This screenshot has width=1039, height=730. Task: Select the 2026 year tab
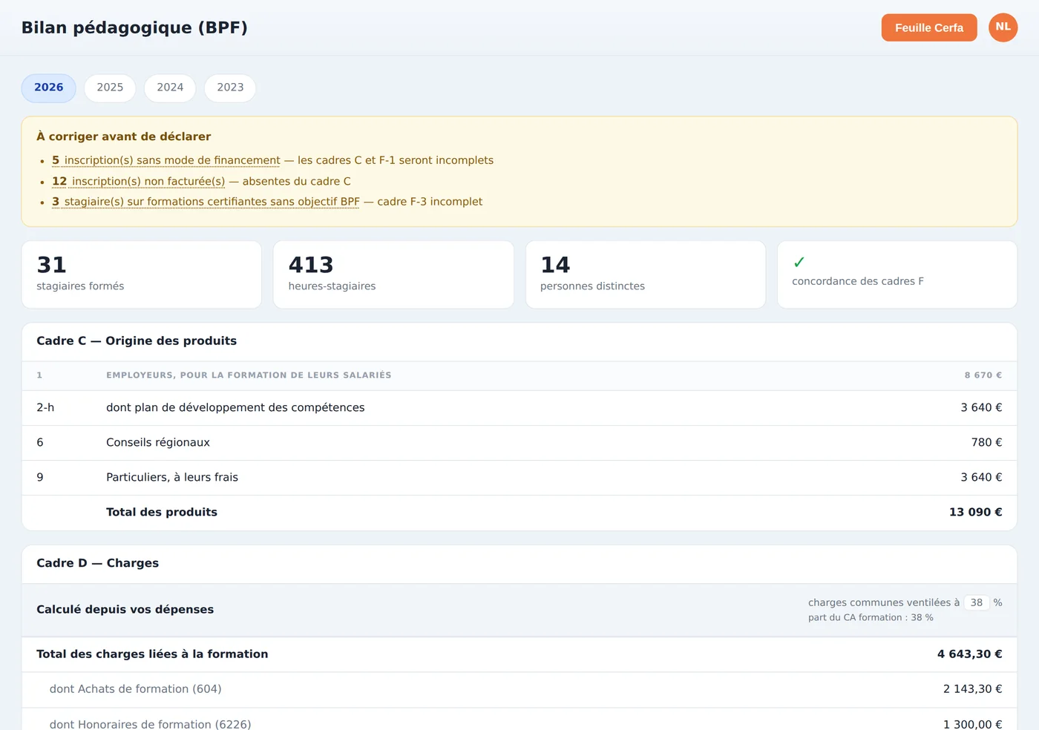[49, 88]
